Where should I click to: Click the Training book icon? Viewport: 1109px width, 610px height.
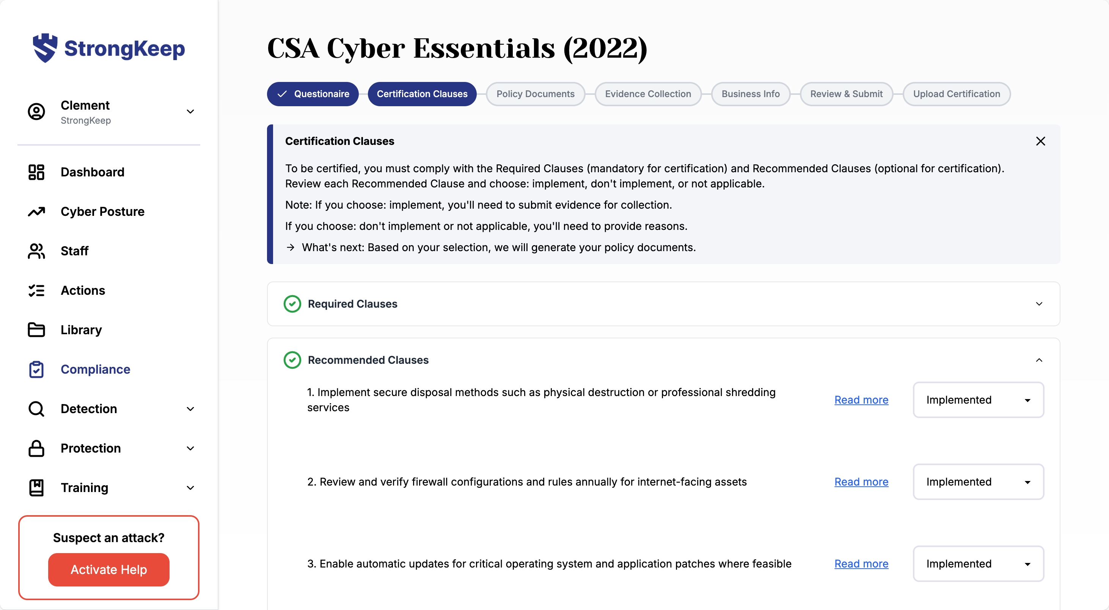point(36,488)
